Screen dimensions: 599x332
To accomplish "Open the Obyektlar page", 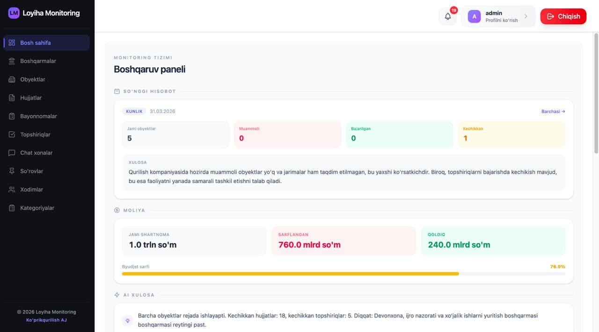I will coord(46,79).
